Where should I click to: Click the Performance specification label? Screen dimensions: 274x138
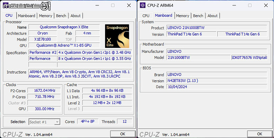pyautogui.click(x=43, y=58)
